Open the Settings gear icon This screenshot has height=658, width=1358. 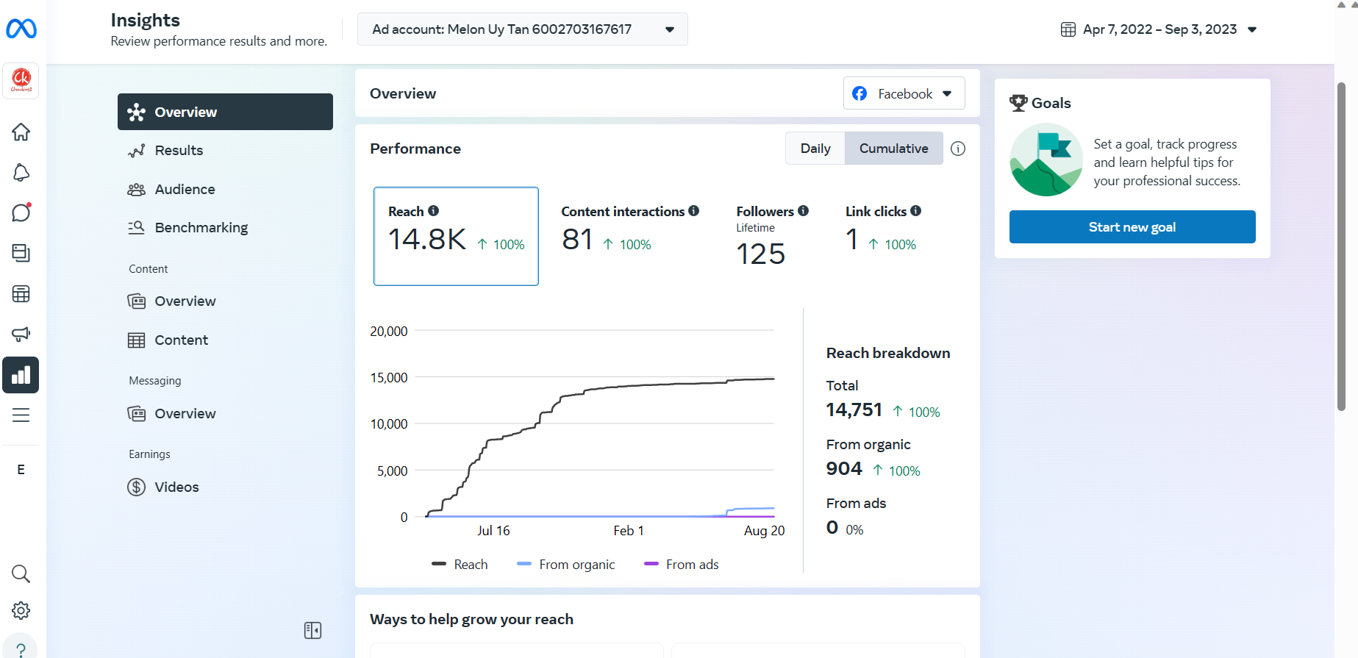[x=21, y=610]
